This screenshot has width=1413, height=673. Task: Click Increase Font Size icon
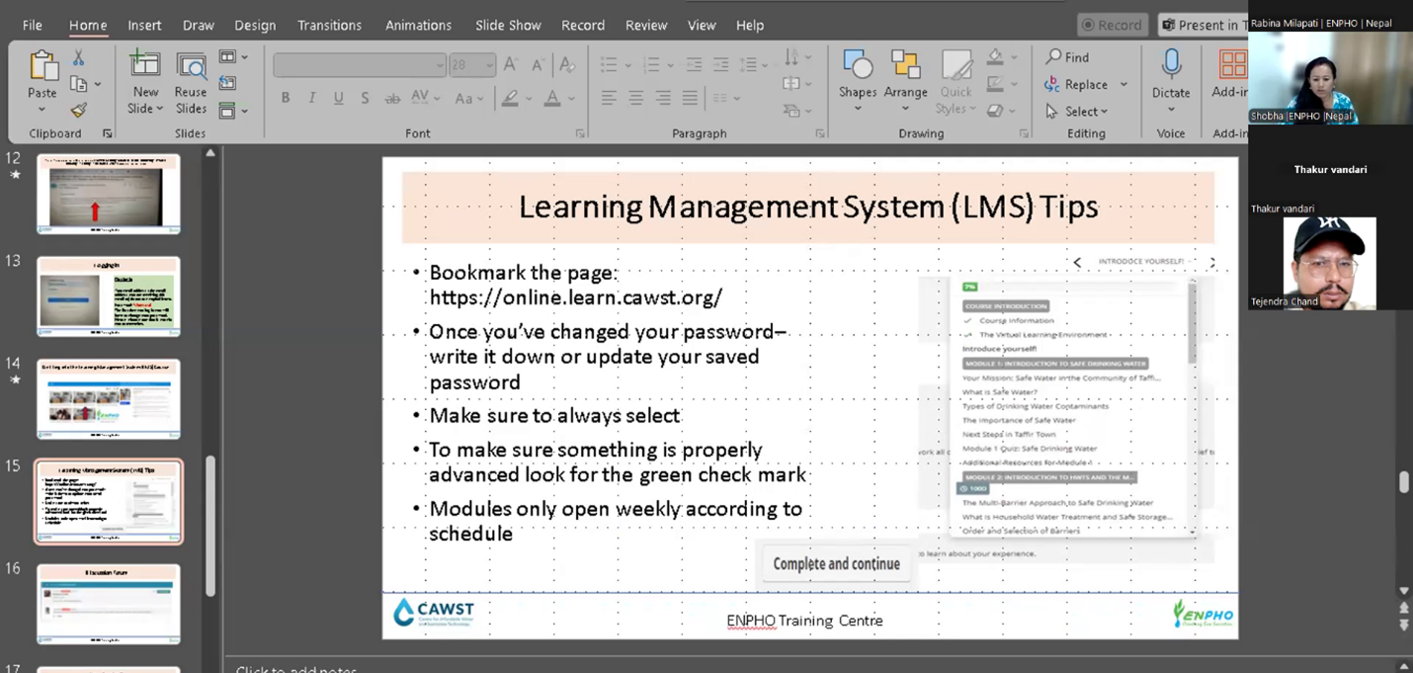pos(511,65)
